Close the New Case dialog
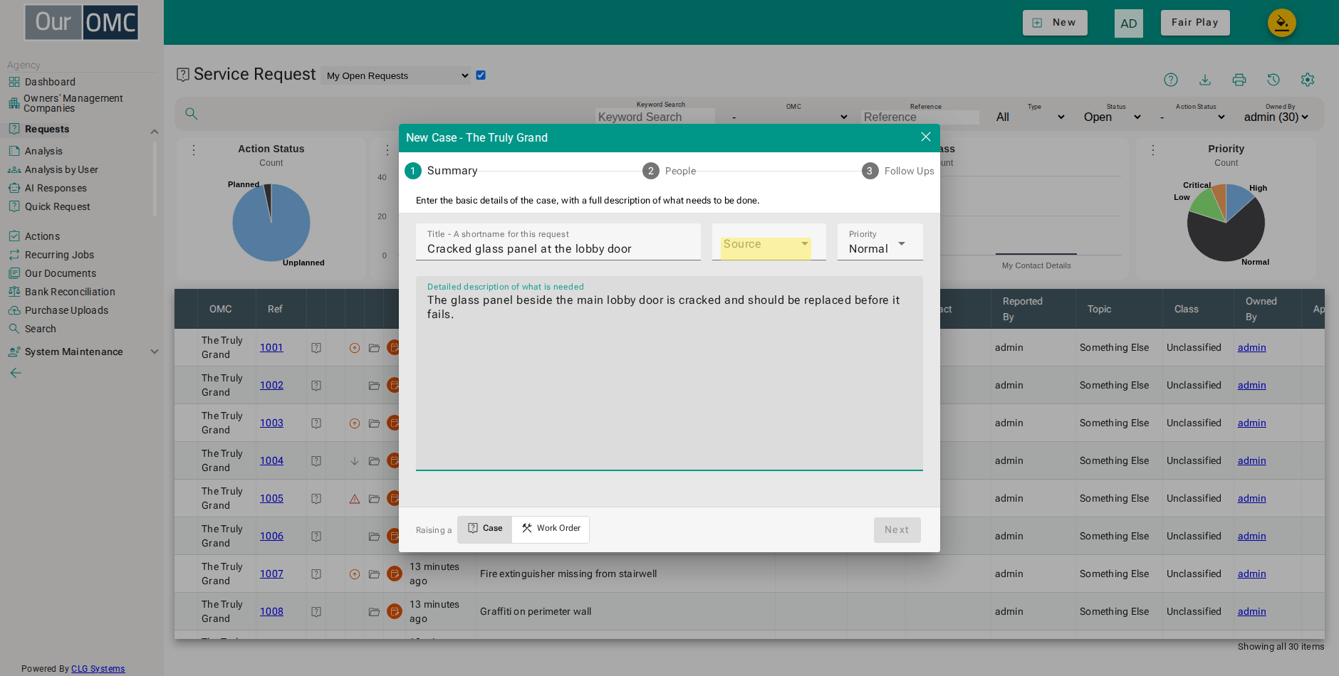Screen dimensions: 1339x676 tap(926, 137)
